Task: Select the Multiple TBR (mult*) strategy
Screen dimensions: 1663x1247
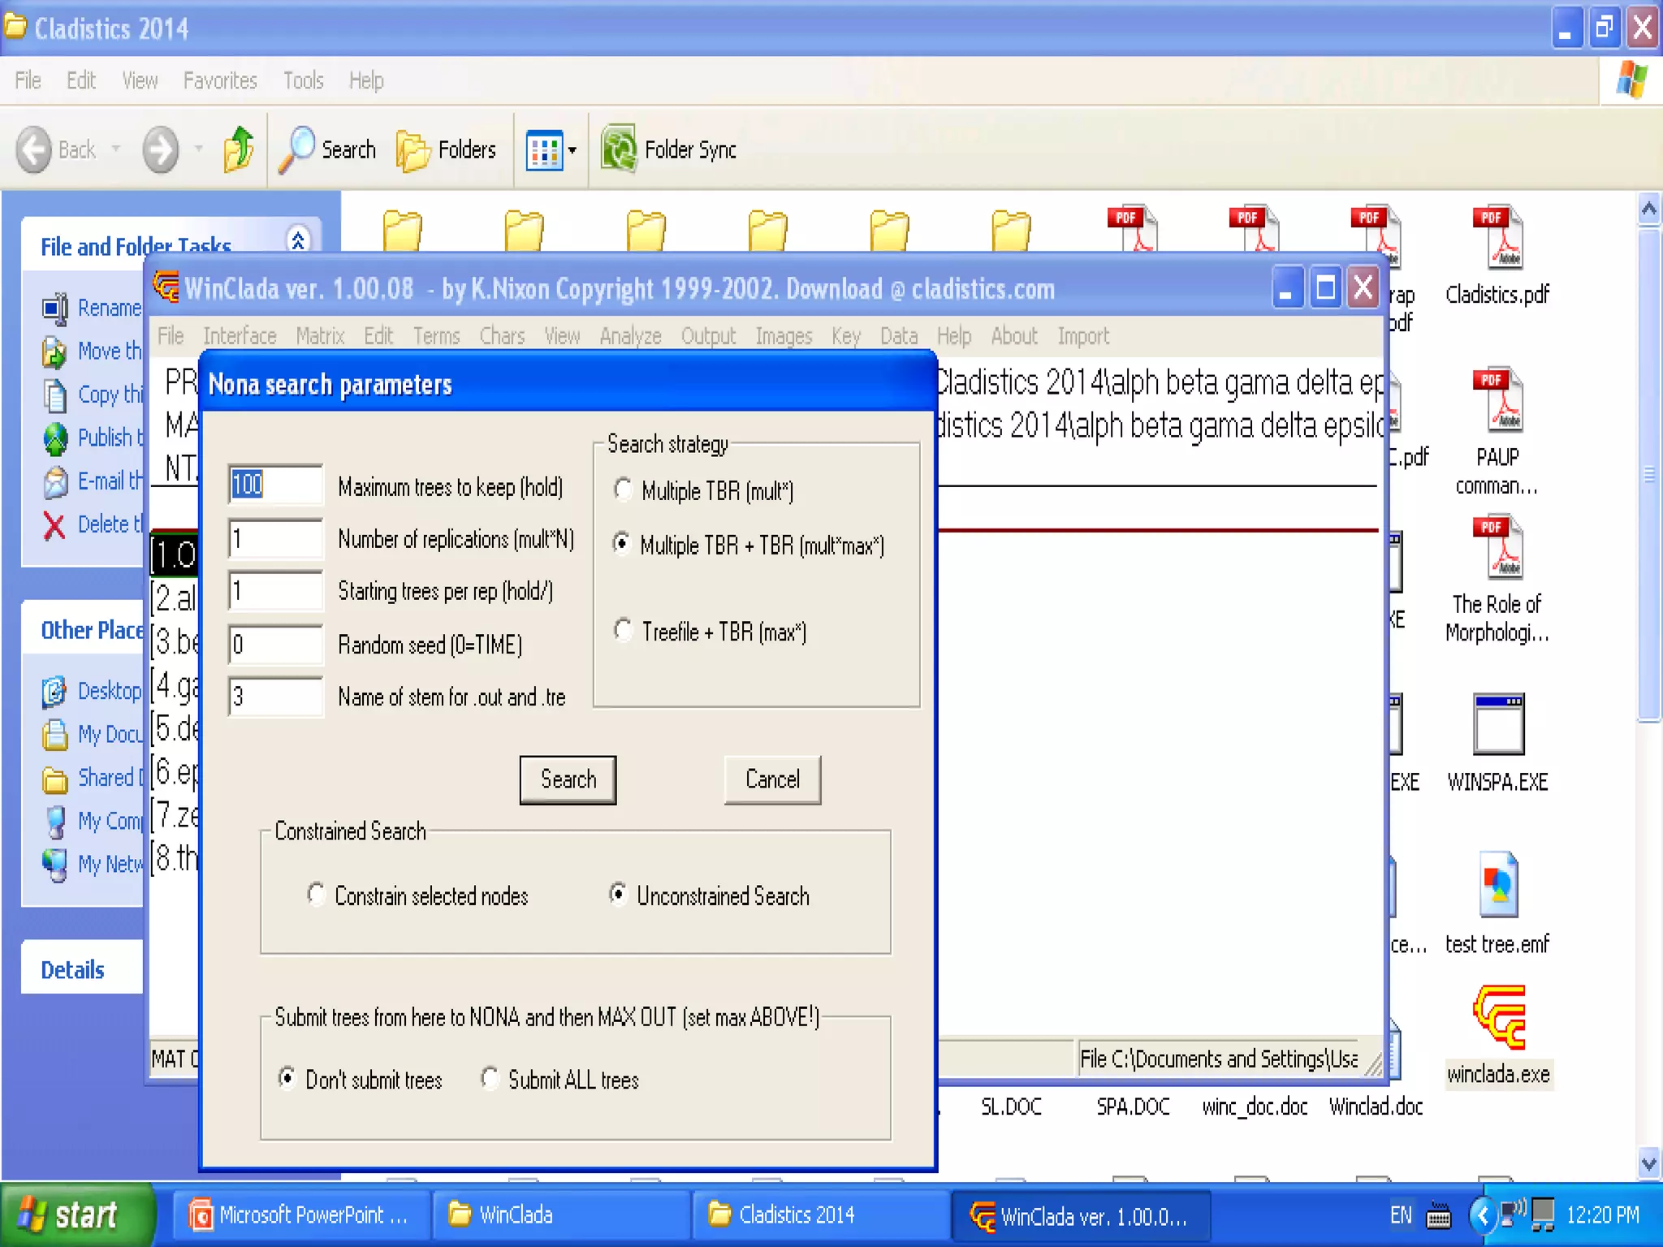Action: (x=623, y=490)
